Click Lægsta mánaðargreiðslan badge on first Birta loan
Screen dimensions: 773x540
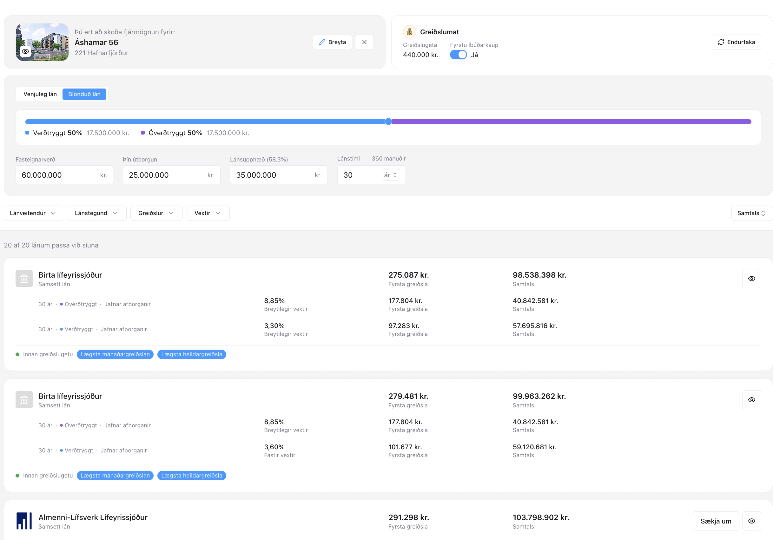coord(115,354)
